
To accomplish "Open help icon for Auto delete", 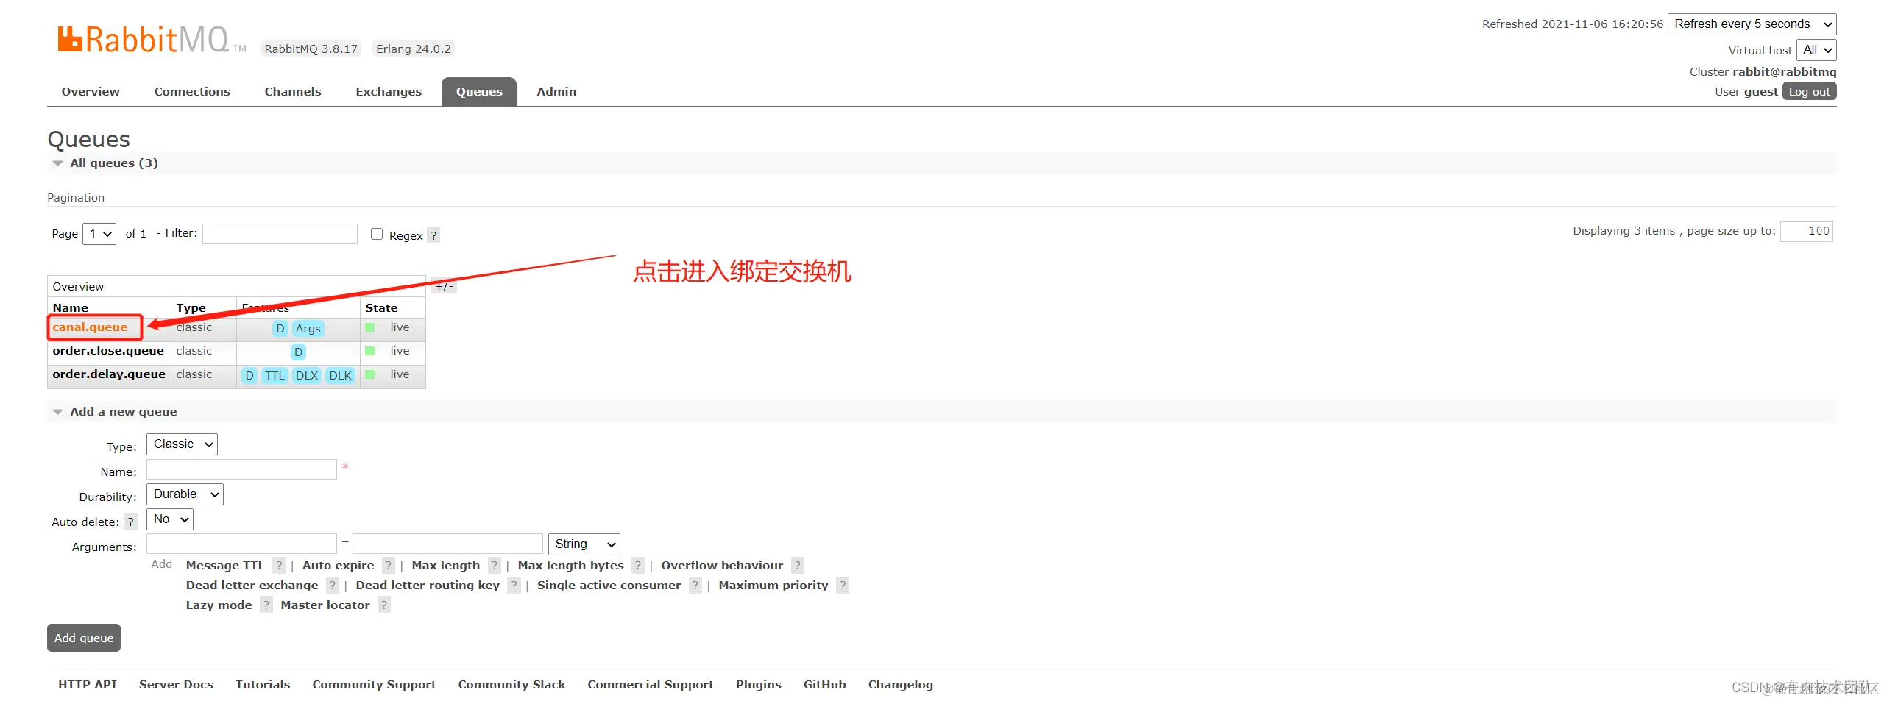I will [131, 522].
